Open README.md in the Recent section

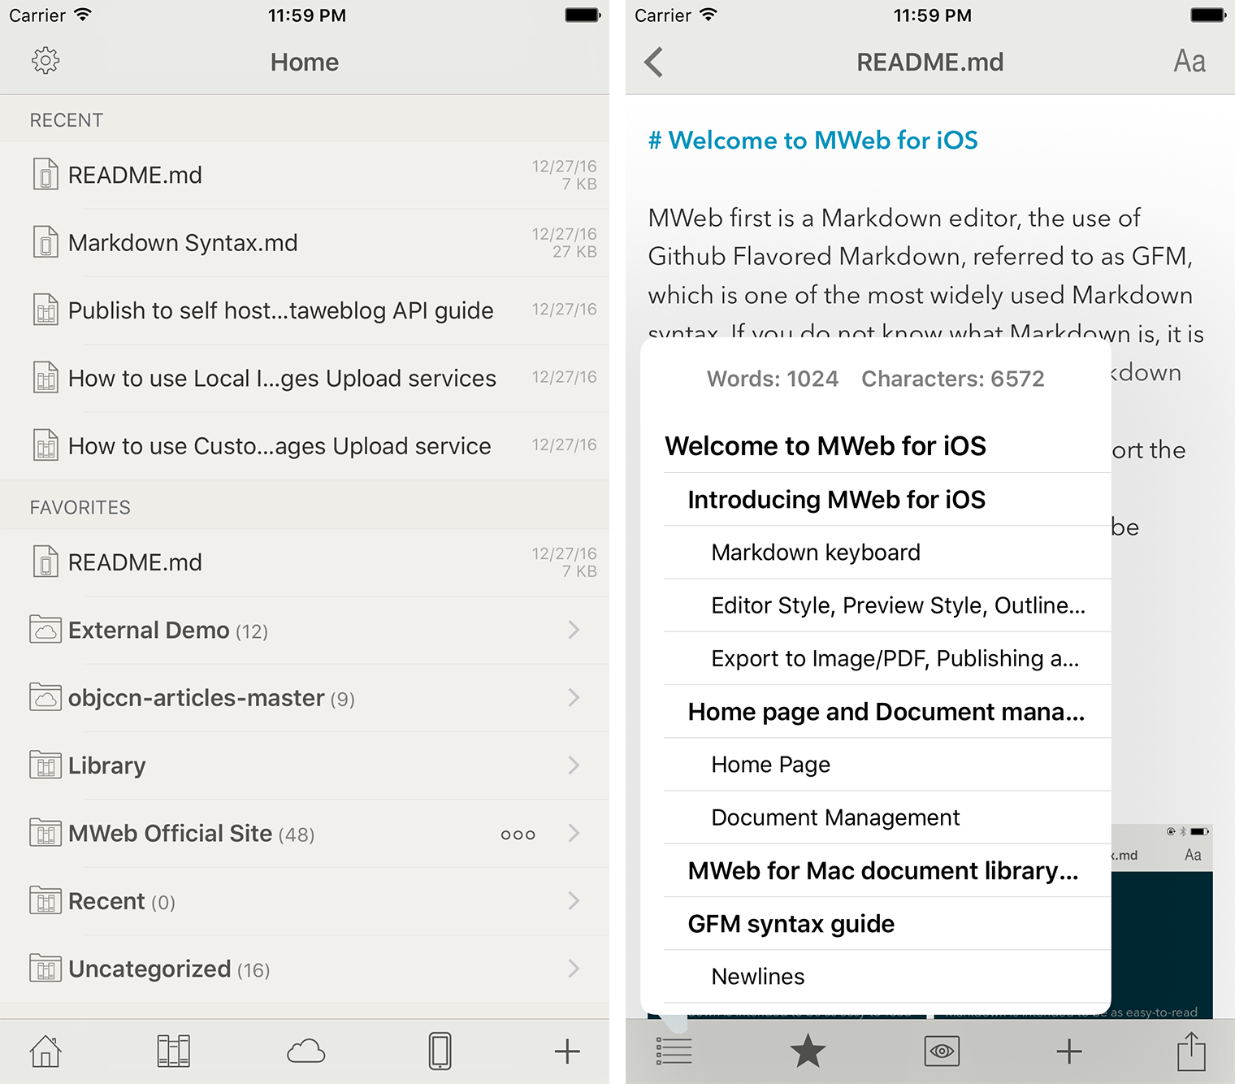coord(305,175)
